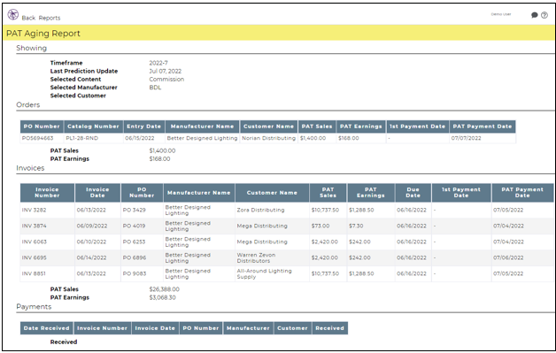The image size is (556, 353).
Task: Click Warren Zevon Distributors customer cell
Action: [272, 257]
